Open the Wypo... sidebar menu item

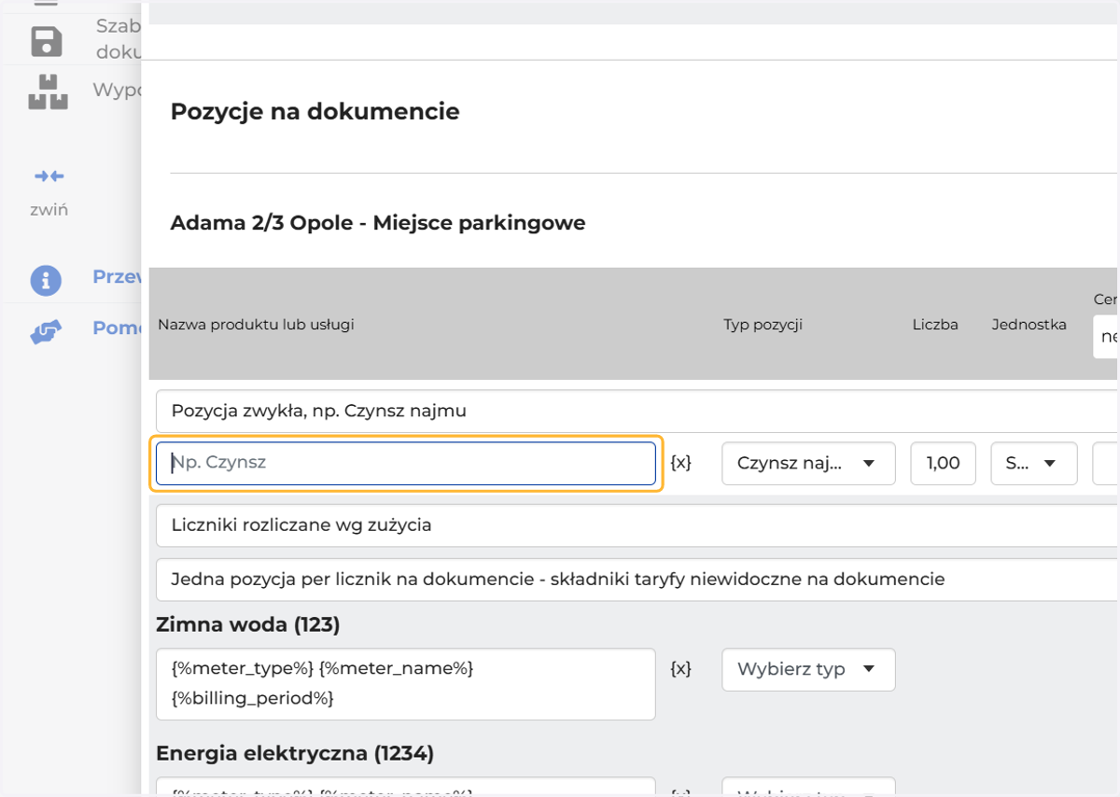117,91
